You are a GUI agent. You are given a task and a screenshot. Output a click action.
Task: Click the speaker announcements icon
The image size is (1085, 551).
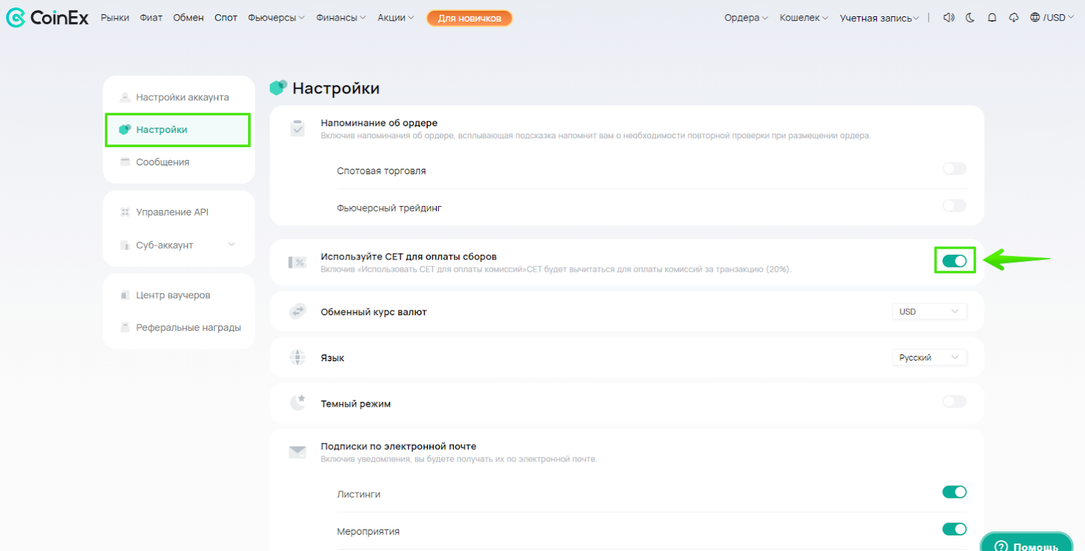pos(949,18)
